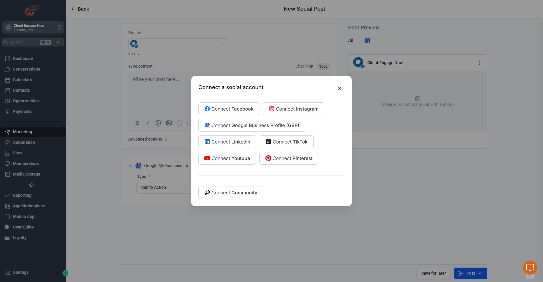Open the preview card three-dot menu

[479, 63]
